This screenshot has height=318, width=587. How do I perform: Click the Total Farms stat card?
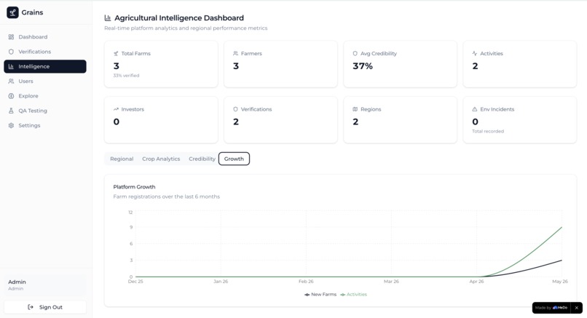(x=161, y=64)
